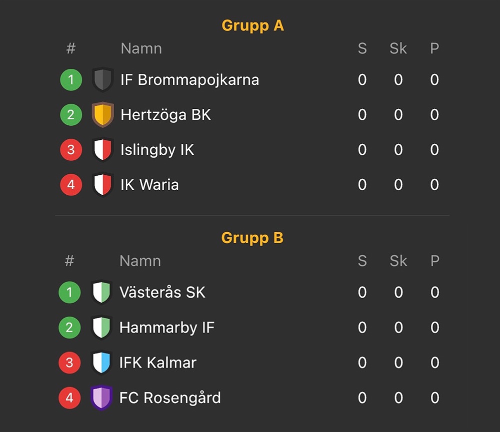The image size is (500, 432).
Task: Click the Namn column header in Grupp A
Action: pos(141,48)
